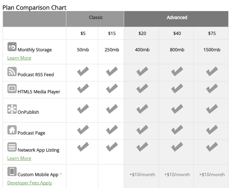
Task: Click the Custom Mobile App phone icon
Action: click(x=12, y=172)
